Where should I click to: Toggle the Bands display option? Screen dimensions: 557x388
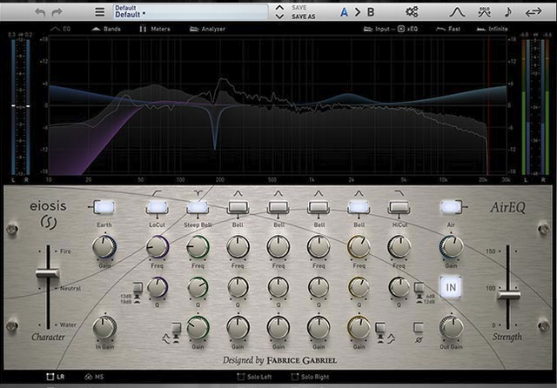coord(106,29)
